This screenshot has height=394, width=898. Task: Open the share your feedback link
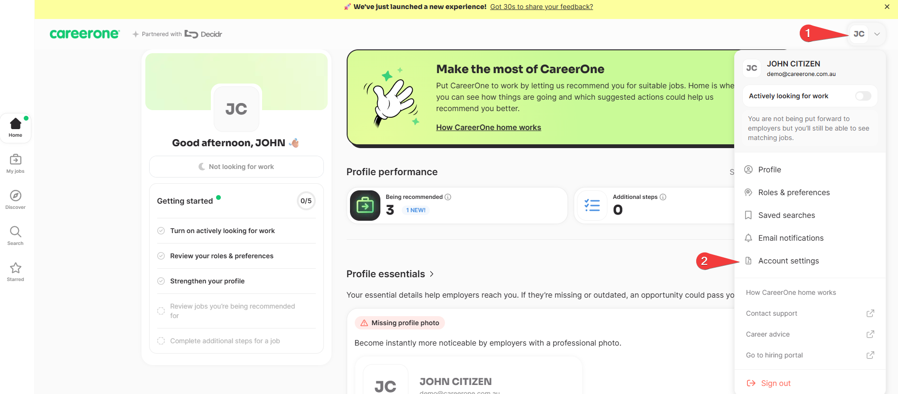[x=541, y=7]
